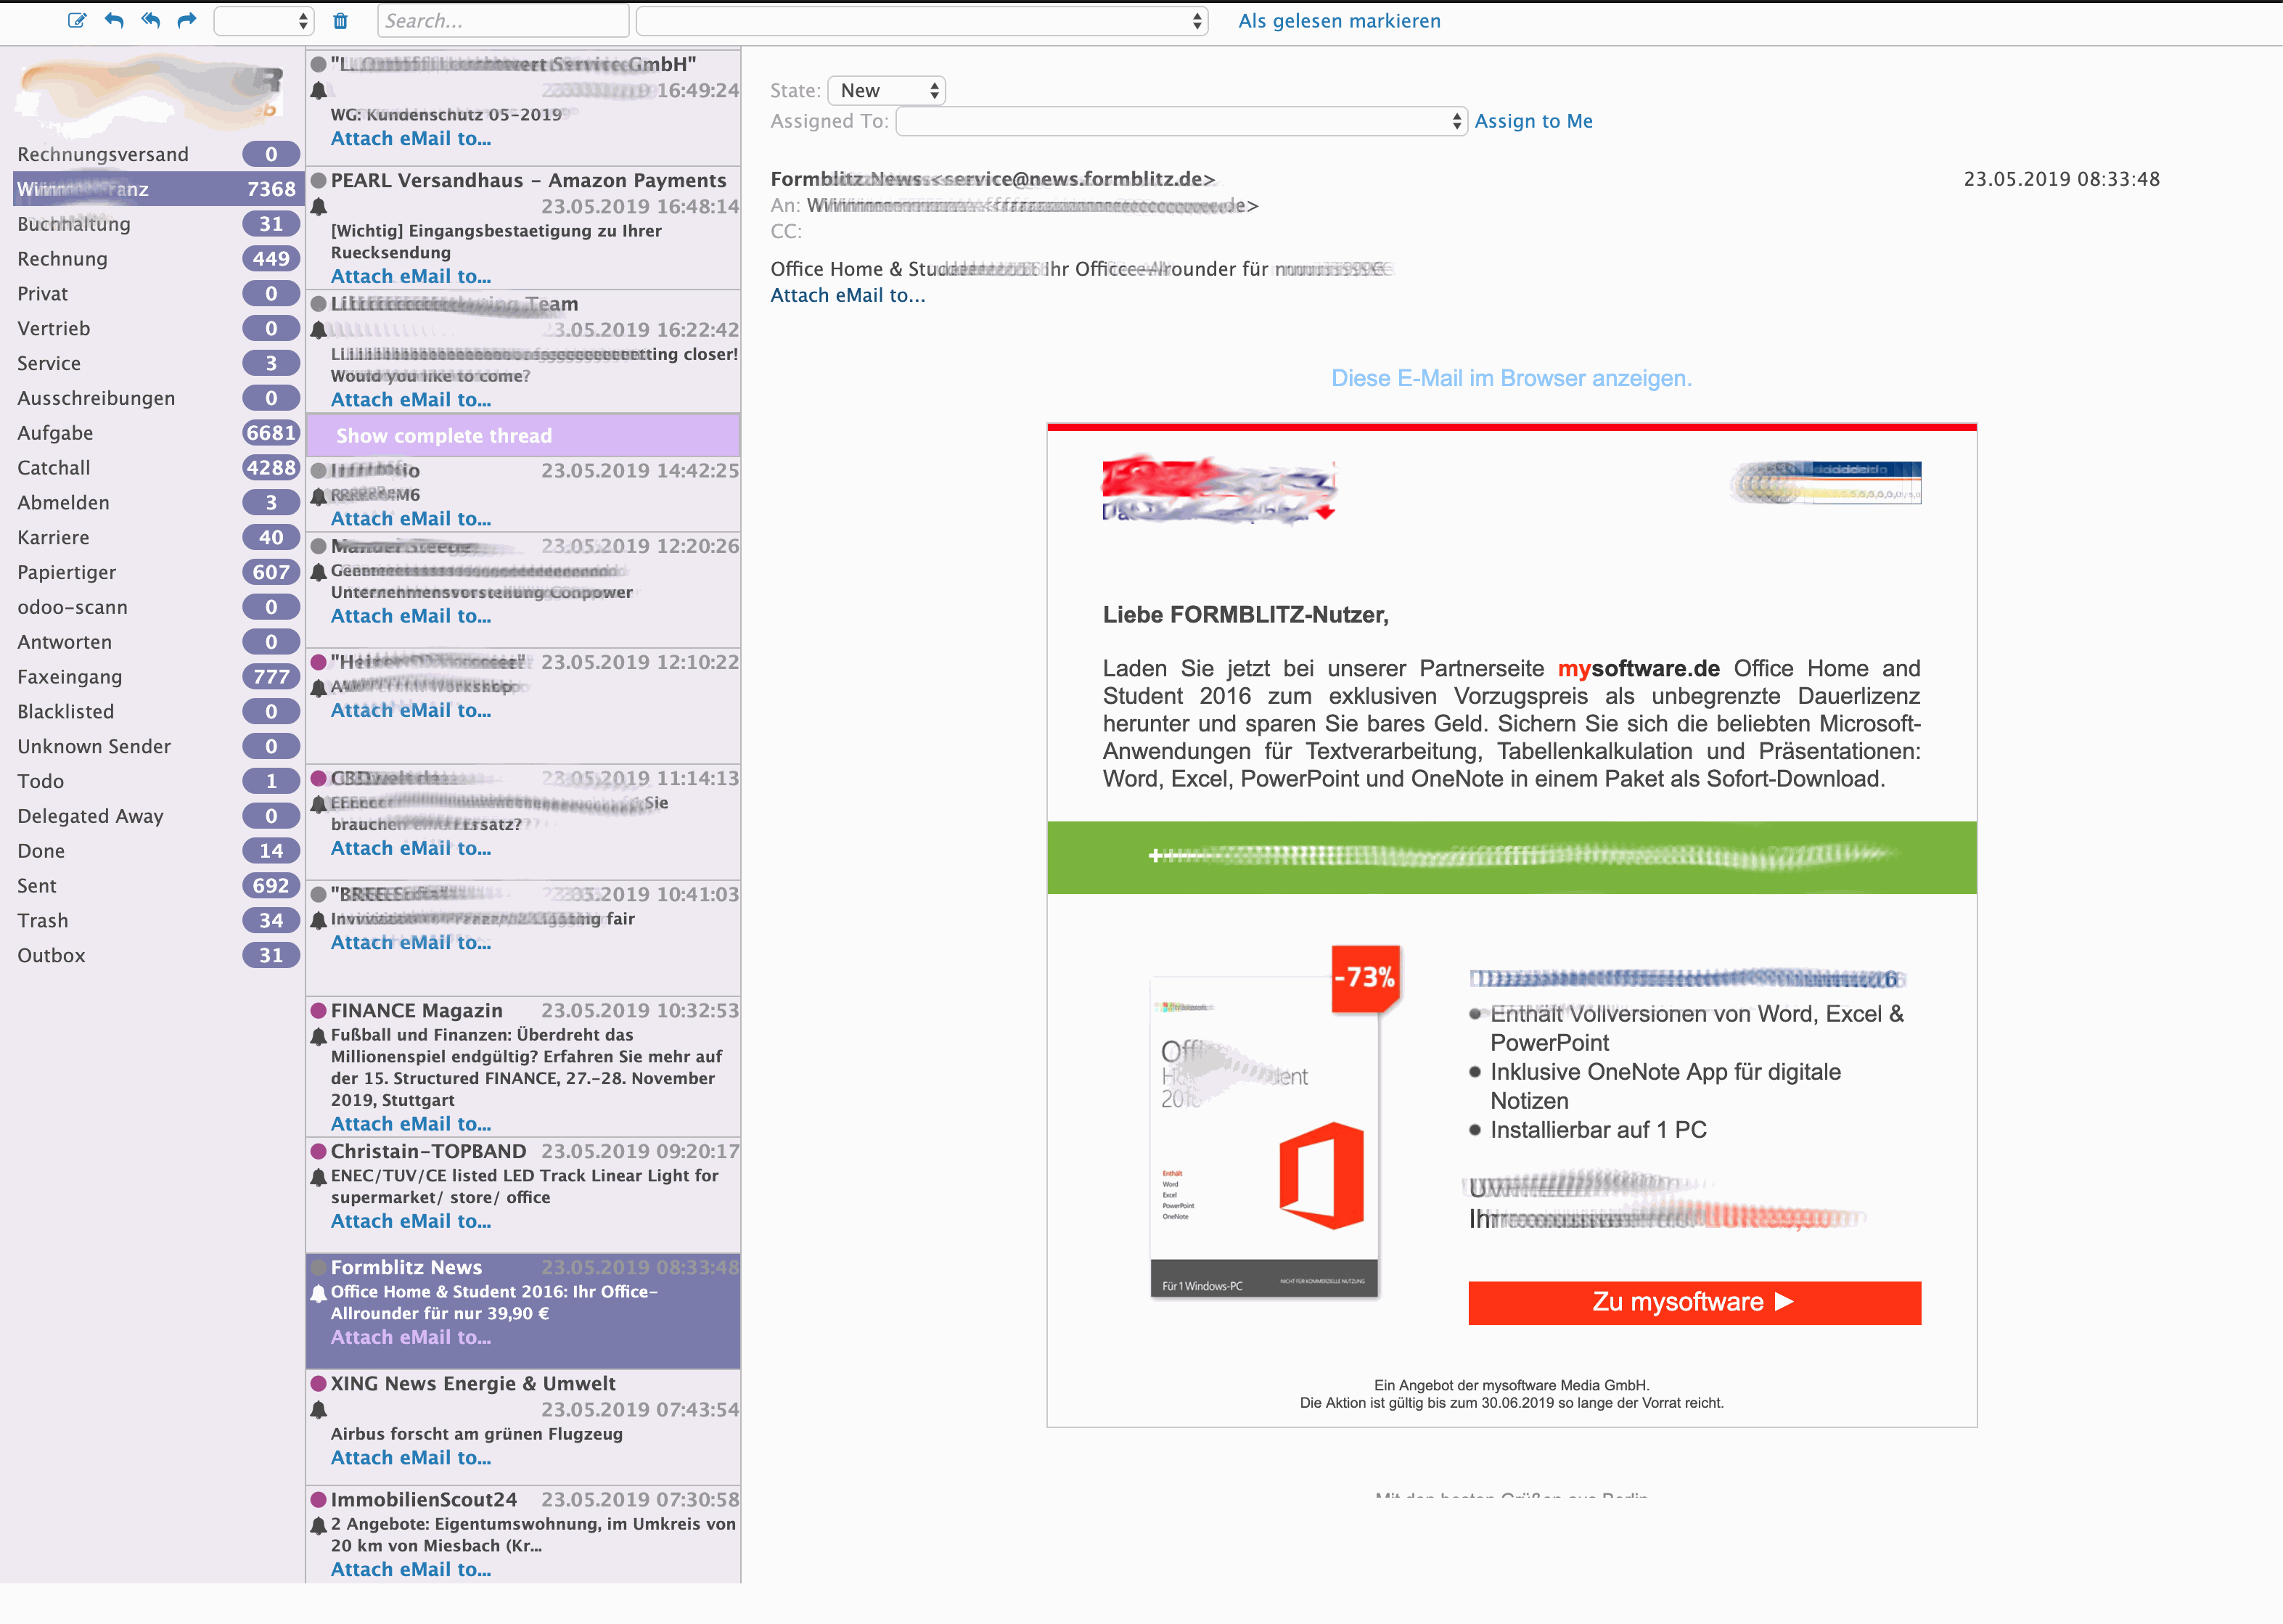The height and width of the screenshot is (1624, 2283).
Task: Click the compose/edit icon in toolbar
Action: pos(75,21)
